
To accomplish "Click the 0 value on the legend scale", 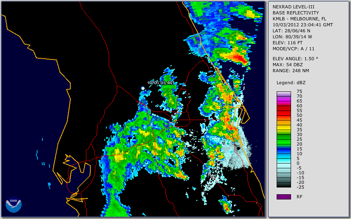I will tap(298, 164).
